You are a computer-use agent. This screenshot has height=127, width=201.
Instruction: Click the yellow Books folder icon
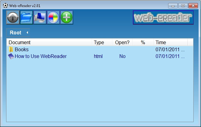point(11,49)
